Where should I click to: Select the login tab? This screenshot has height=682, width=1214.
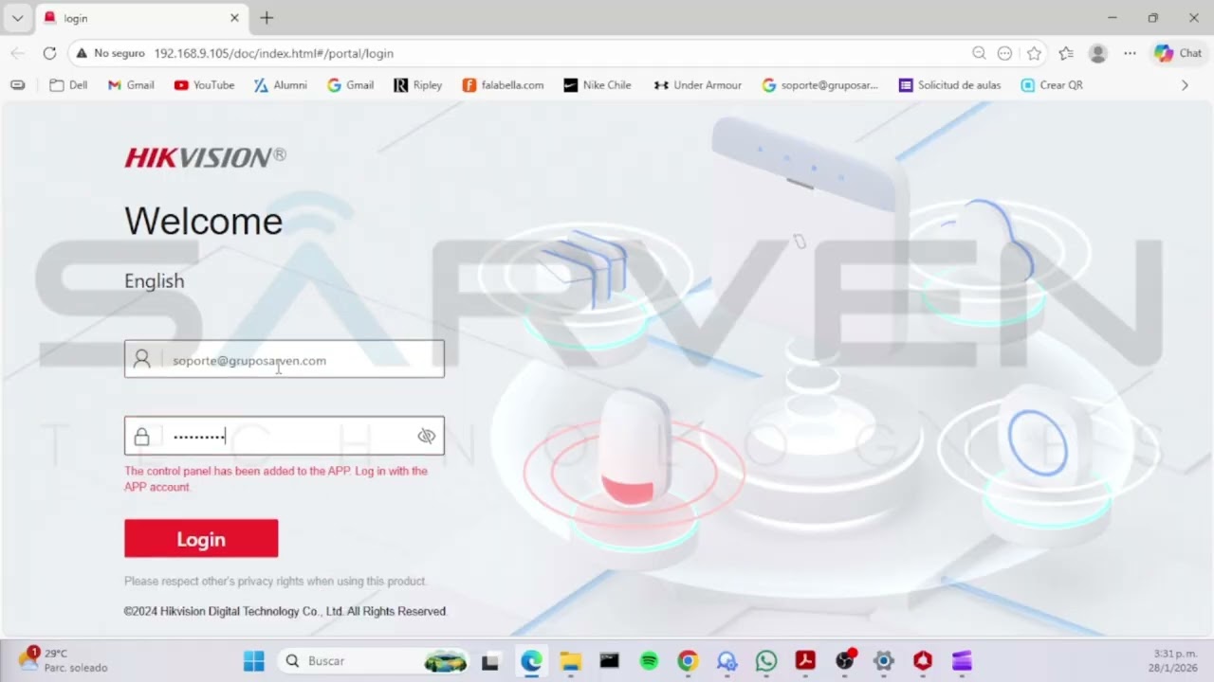click(x=140, y=18)
